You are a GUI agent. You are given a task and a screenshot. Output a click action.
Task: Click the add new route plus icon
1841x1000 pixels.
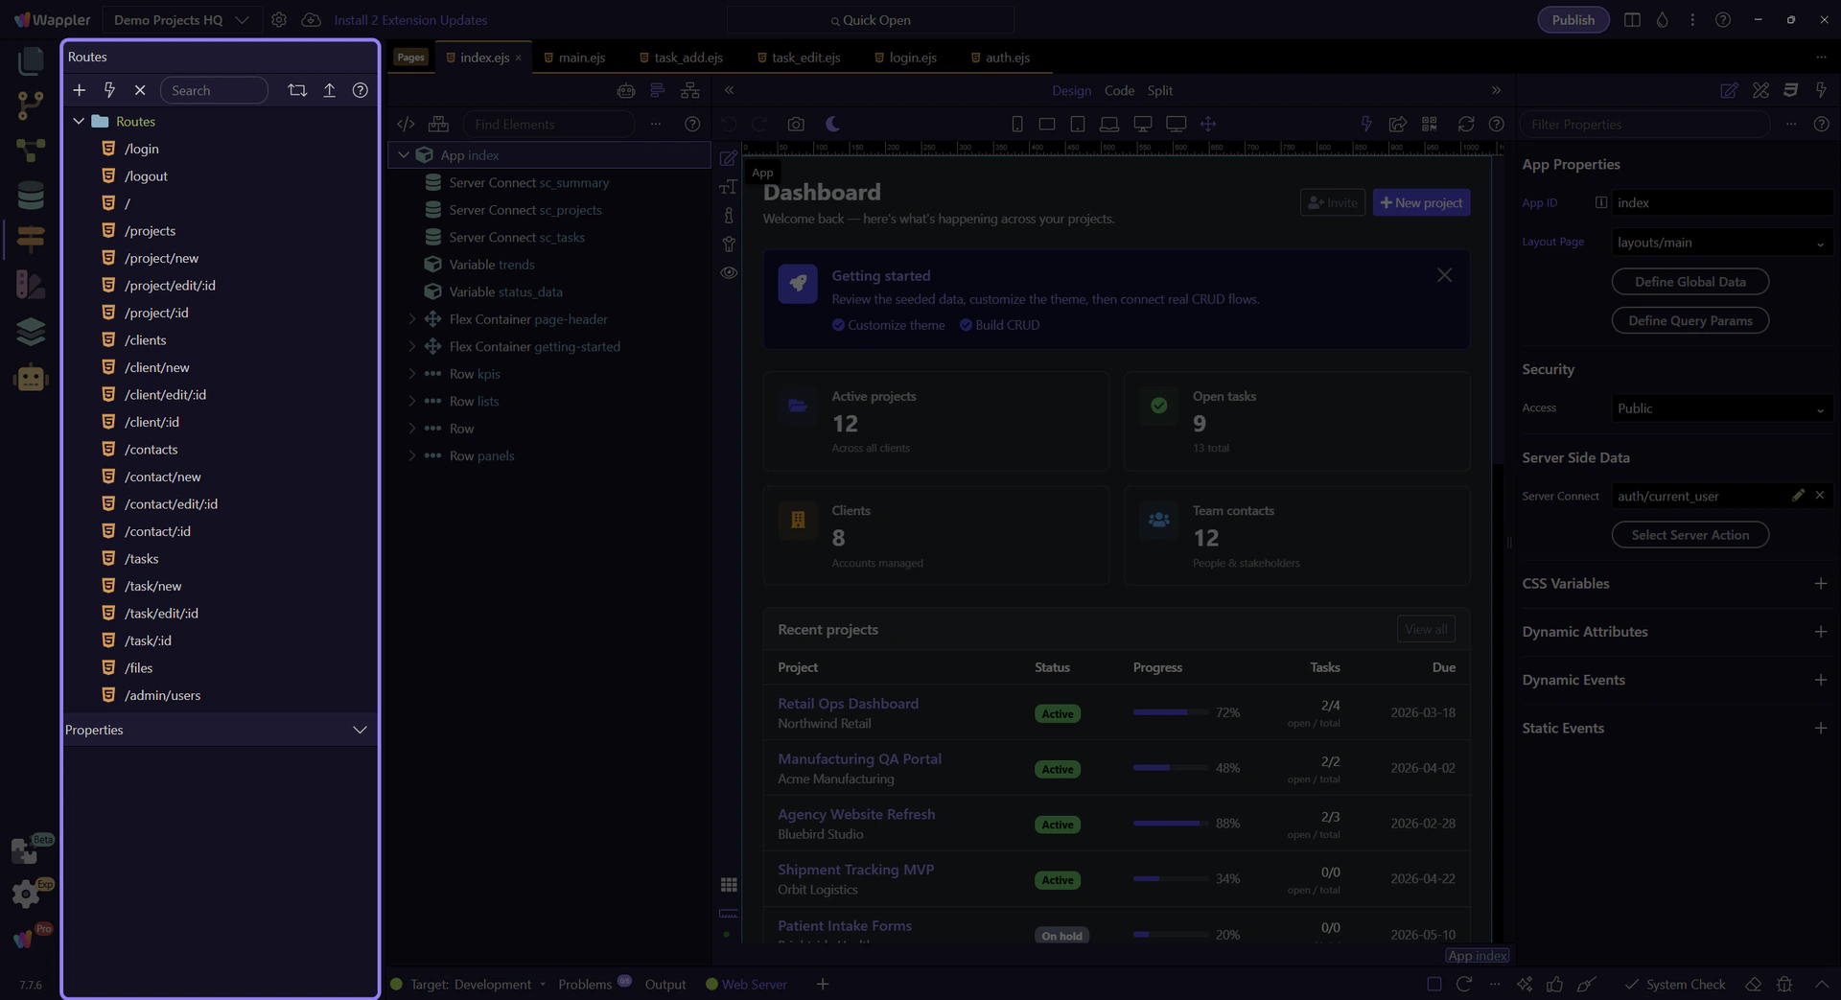pyautogui.click(x=80, y=90)
